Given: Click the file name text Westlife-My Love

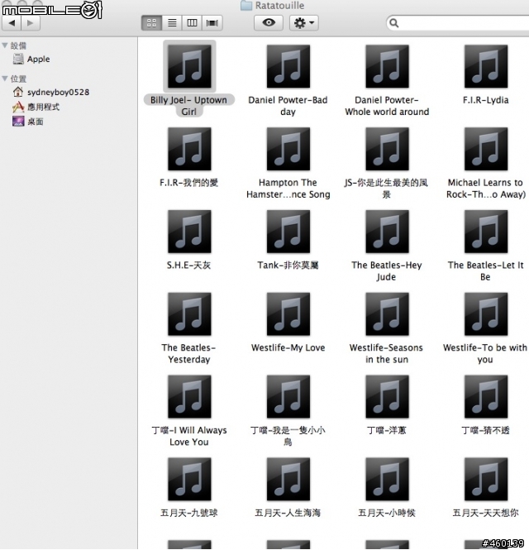Looking at the screenshot, I should click(288, 347).
